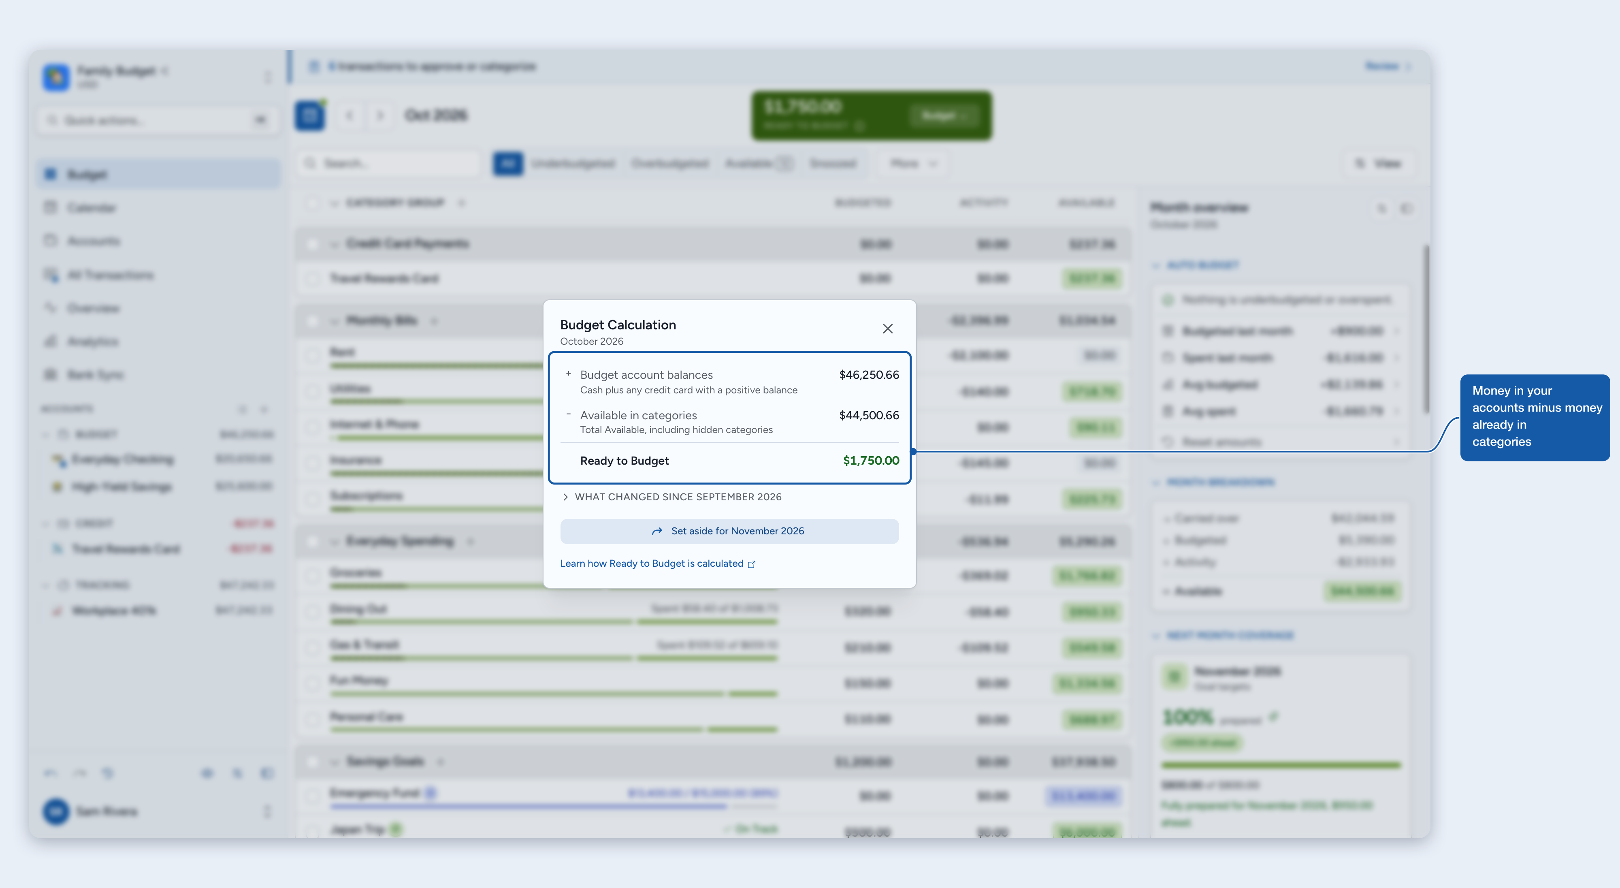This screenshot has width=1620, height=888.
Task: Click the Budget Calculation title
Action: [x=618, y=325]
